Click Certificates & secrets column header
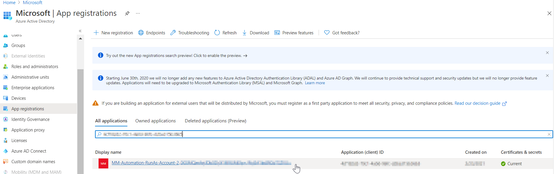Viewport: 554px width, 174px height. 521,152
